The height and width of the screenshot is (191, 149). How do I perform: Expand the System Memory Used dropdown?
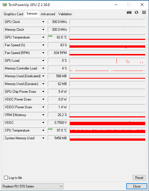tap(43, 138)
